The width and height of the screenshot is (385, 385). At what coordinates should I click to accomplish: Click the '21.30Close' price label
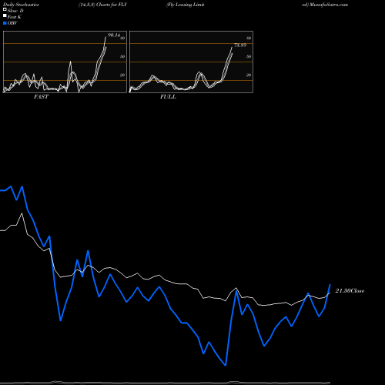[350, 291]
